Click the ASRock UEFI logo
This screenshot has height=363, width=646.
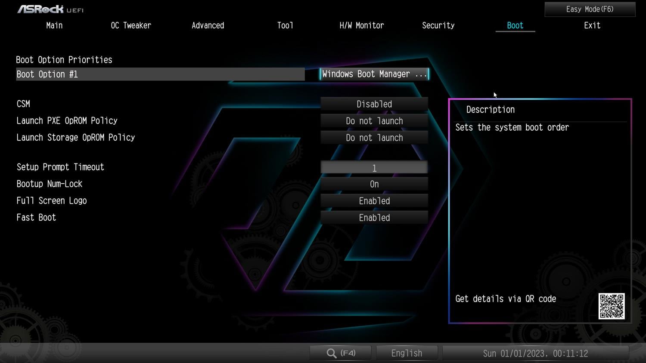pos(50,9)
